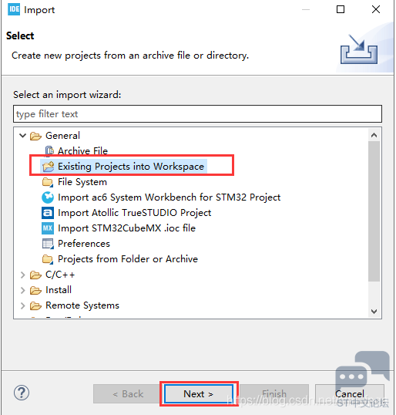Image resolution: width=396 pixels, height=415 pixels.
Task: Click the Next button
Action: tap(199, 394)
